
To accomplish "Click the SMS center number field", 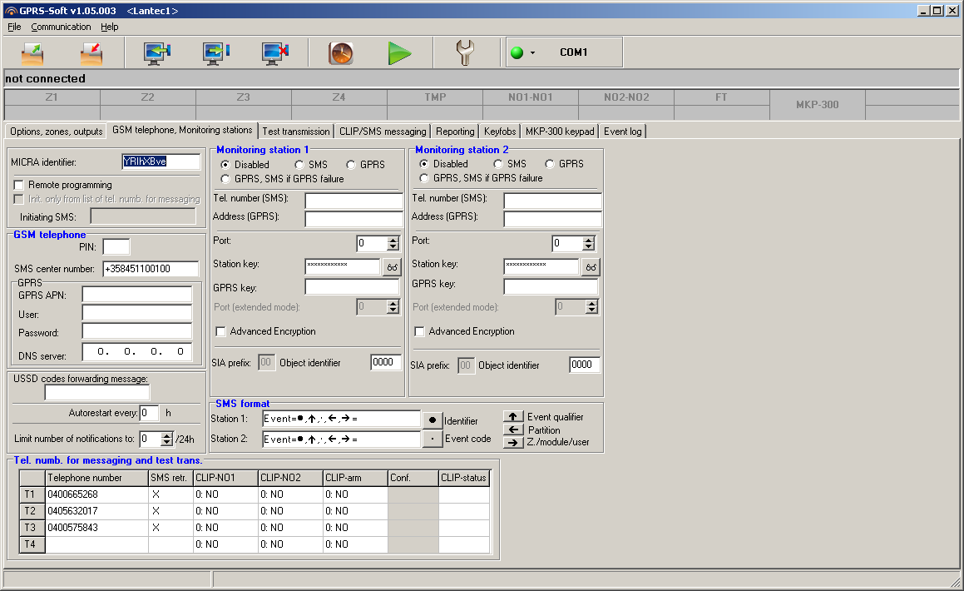I will pyautogui.click(x=151, y=269).
